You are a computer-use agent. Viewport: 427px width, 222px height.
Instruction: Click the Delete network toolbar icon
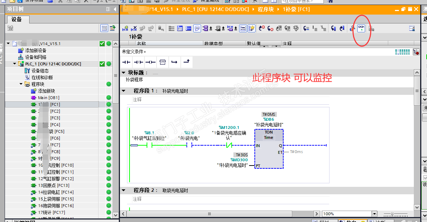pyautogui.click(x=134, y=28)
